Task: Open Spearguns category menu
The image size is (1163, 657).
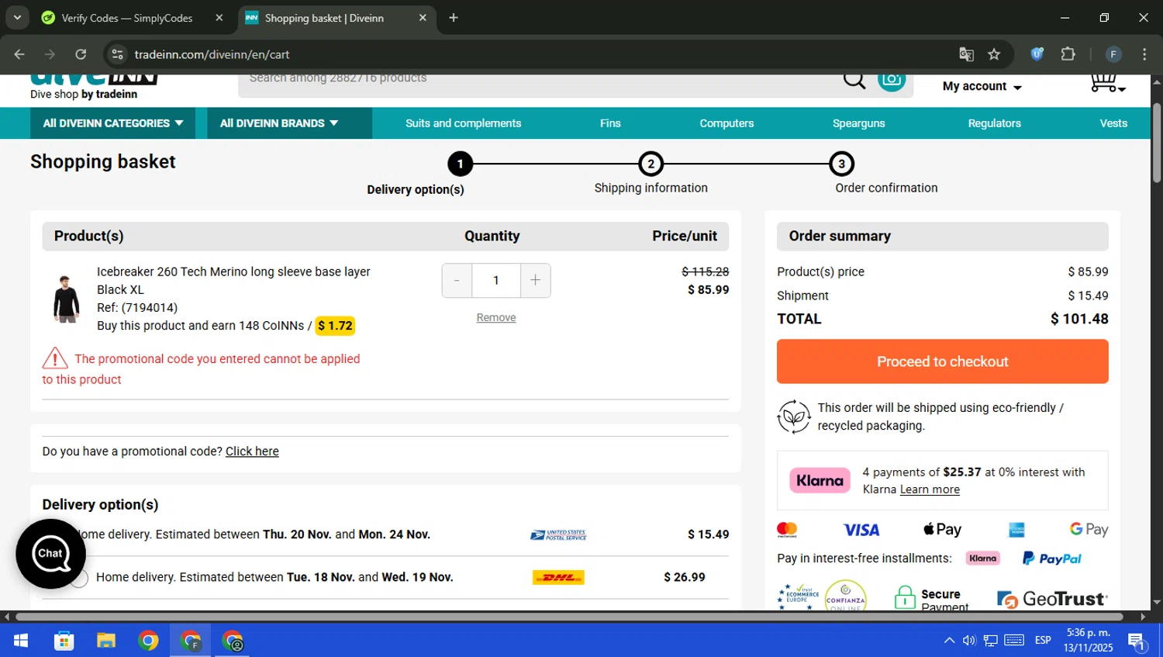Action: click(x=858, y=123)
